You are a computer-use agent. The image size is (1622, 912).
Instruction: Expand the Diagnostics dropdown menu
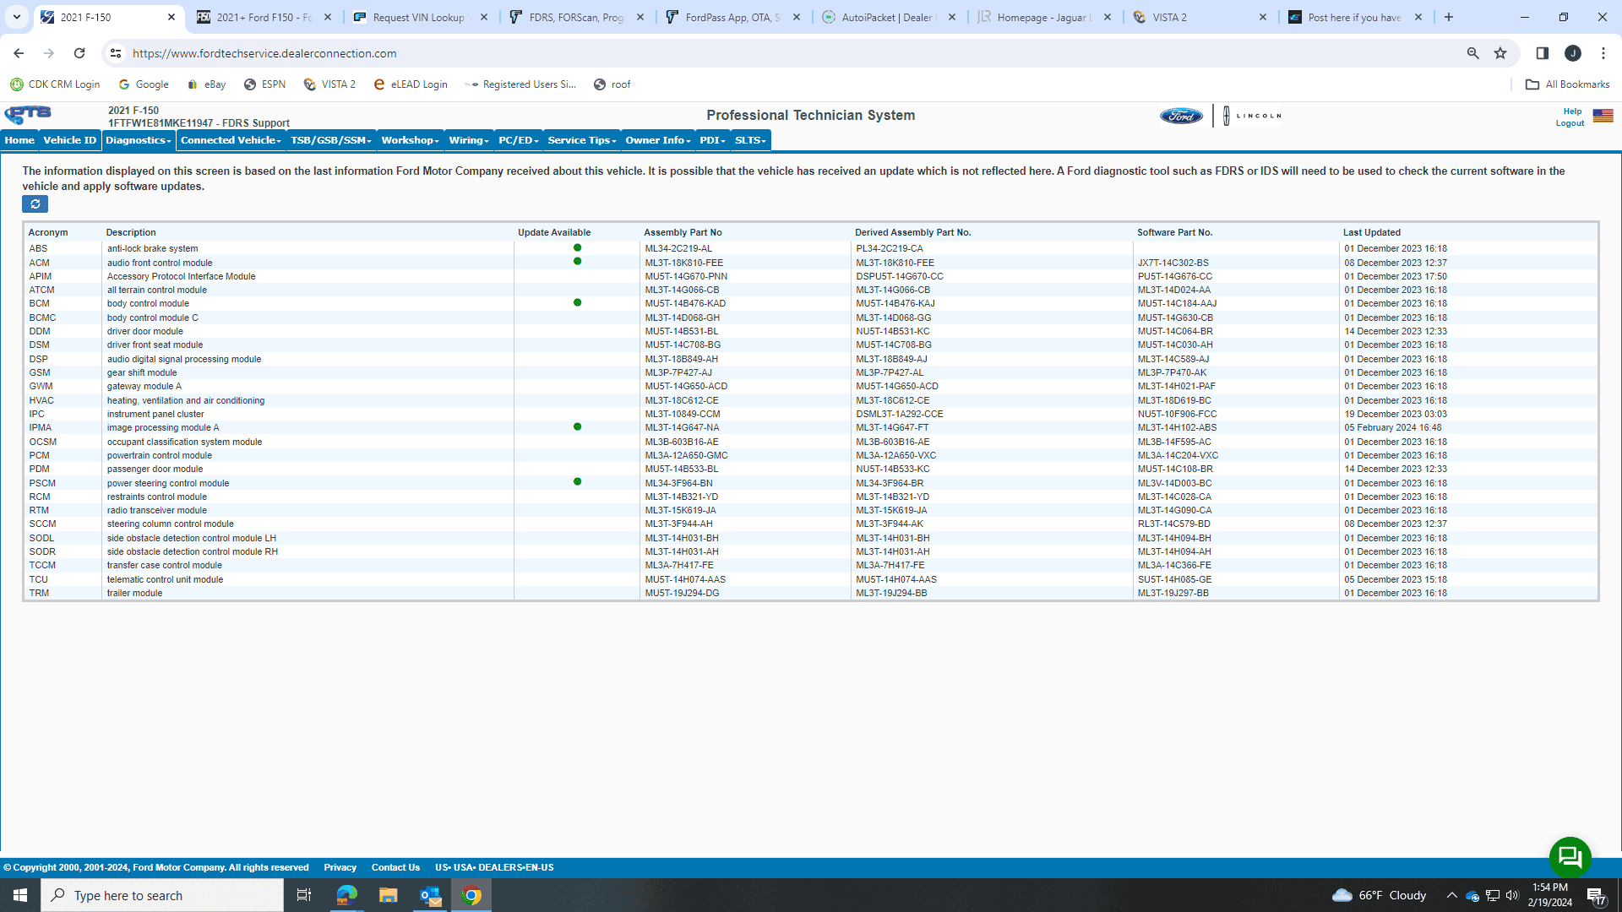point(139,140)
